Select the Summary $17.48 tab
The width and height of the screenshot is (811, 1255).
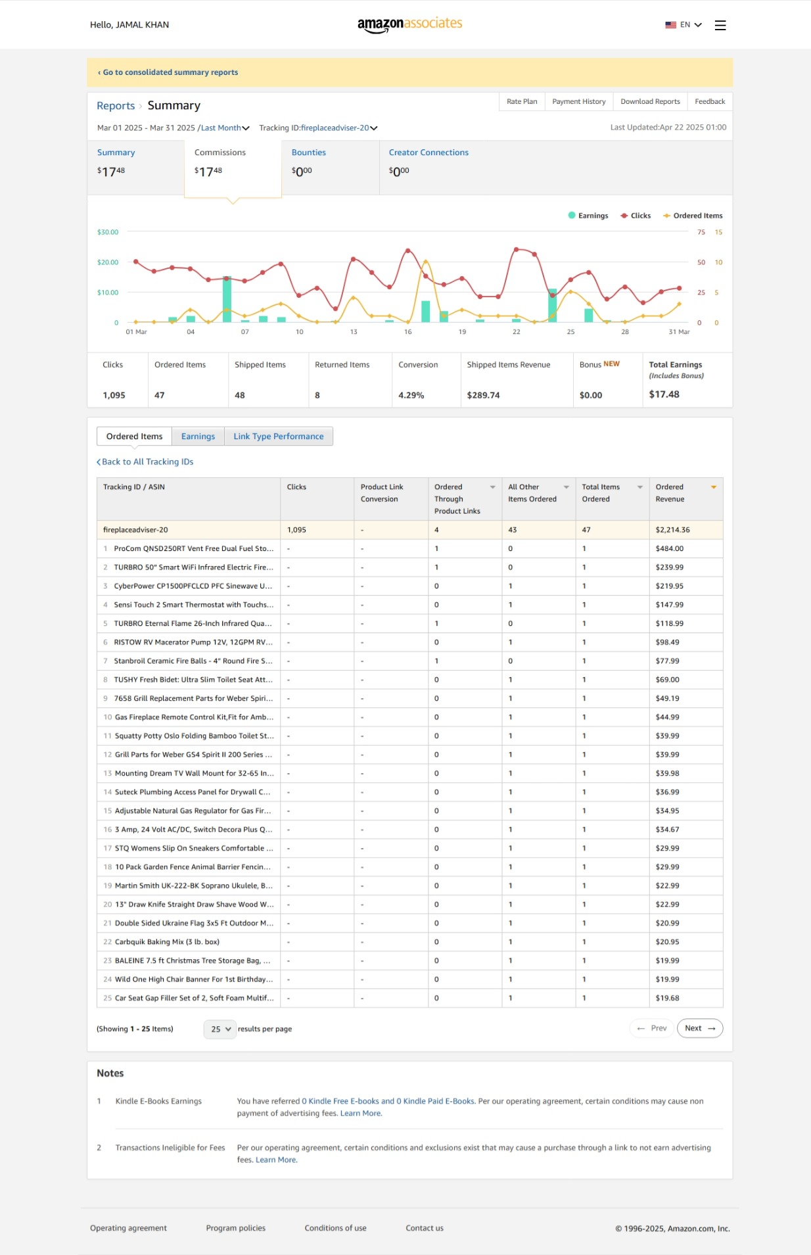tap(136, 167)
